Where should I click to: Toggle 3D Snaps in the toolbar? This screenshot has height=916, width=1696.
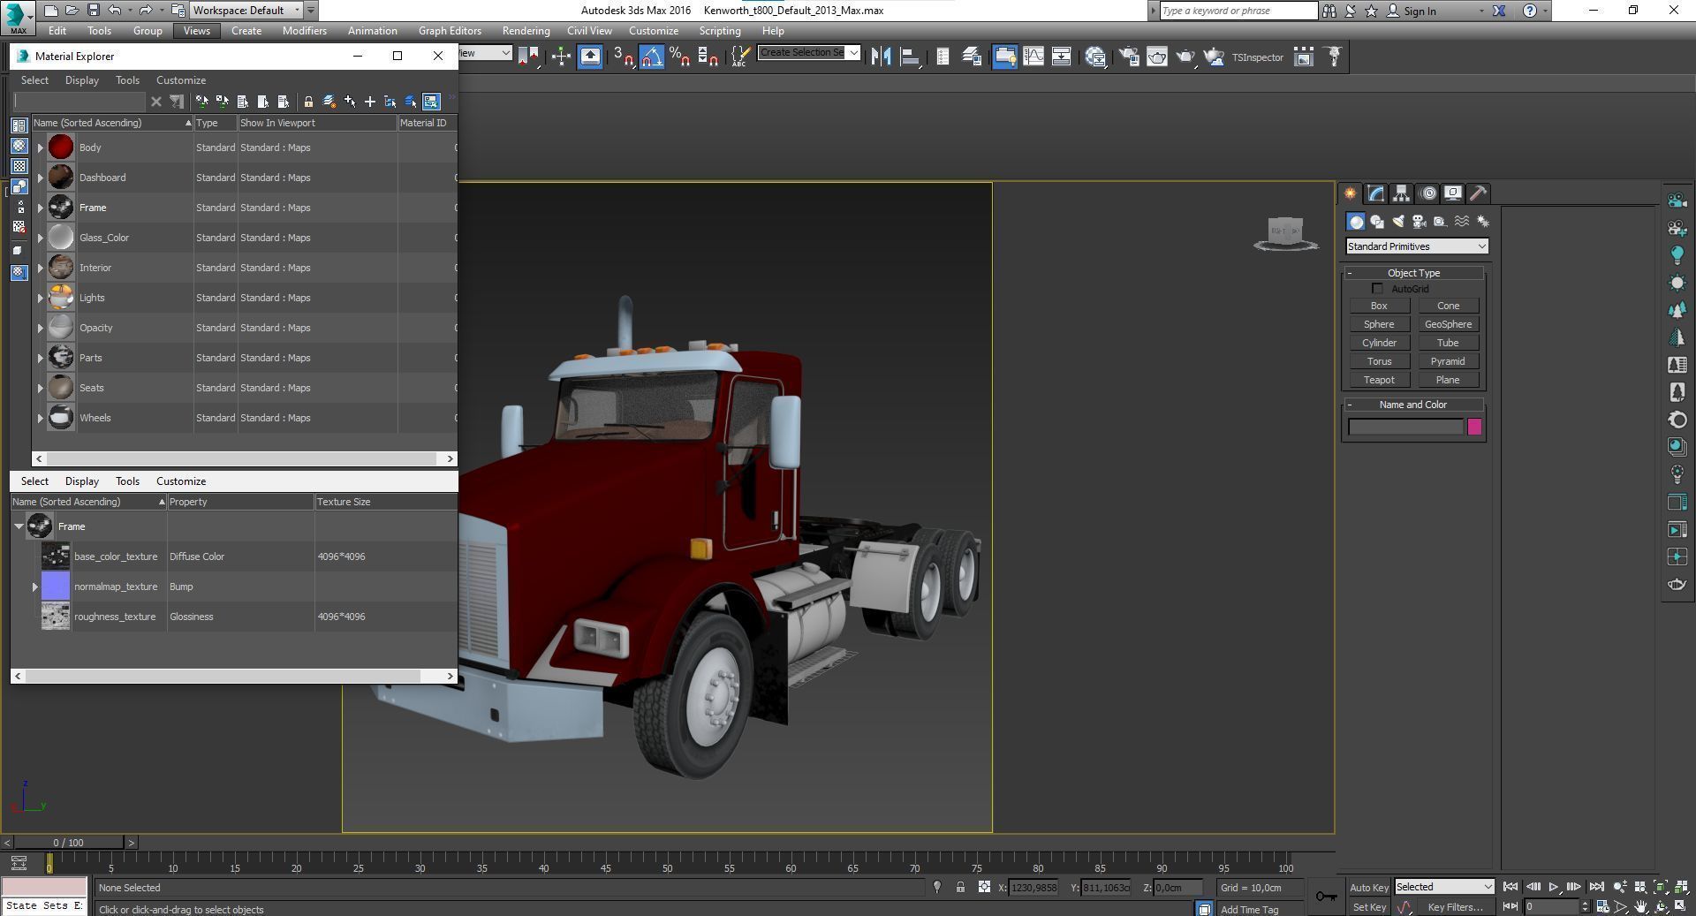pos(623,57)
